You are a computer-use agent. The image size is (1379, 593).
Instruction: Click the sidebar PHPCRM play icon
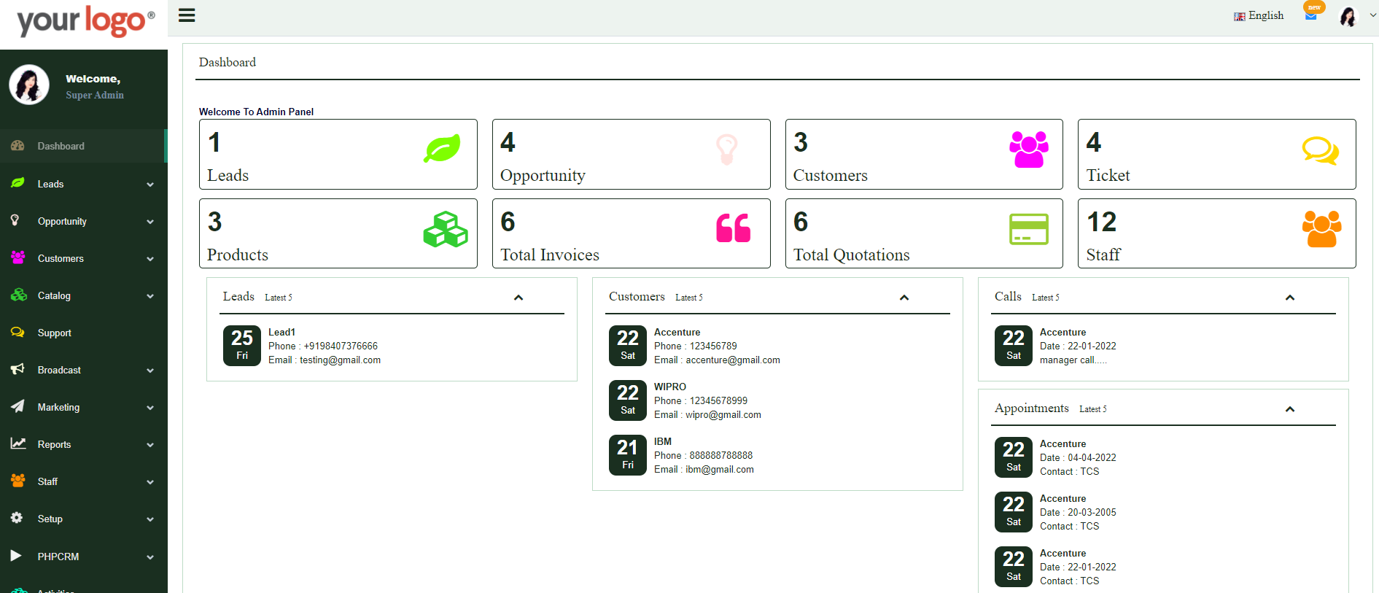[16, 555]
